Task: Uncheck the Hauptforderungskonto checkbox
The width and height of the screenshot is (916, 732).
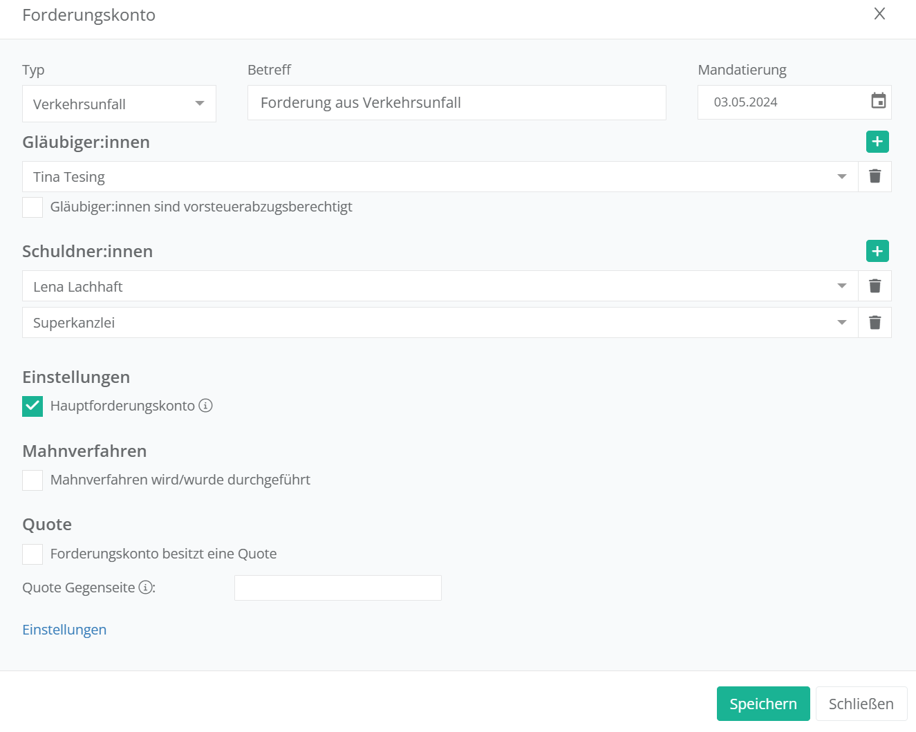Action: tap(32, 406)
